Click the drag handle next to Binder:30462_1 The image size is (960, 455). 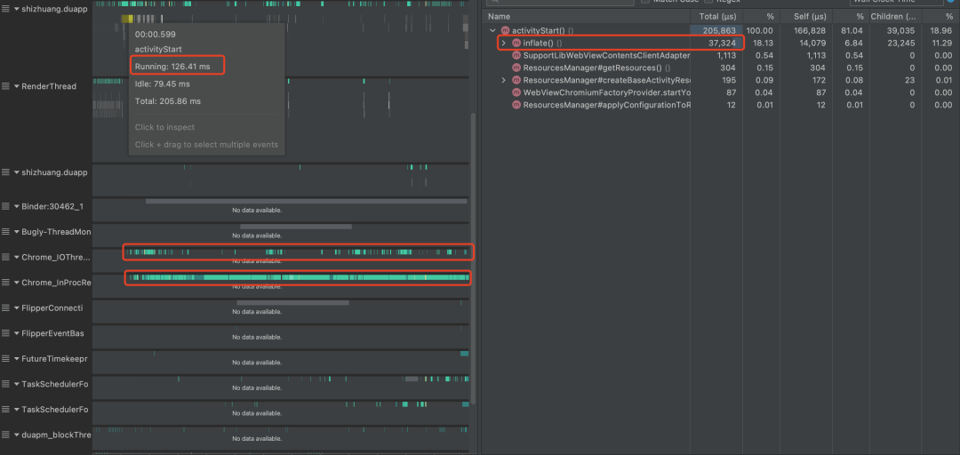tap(5, 207)
